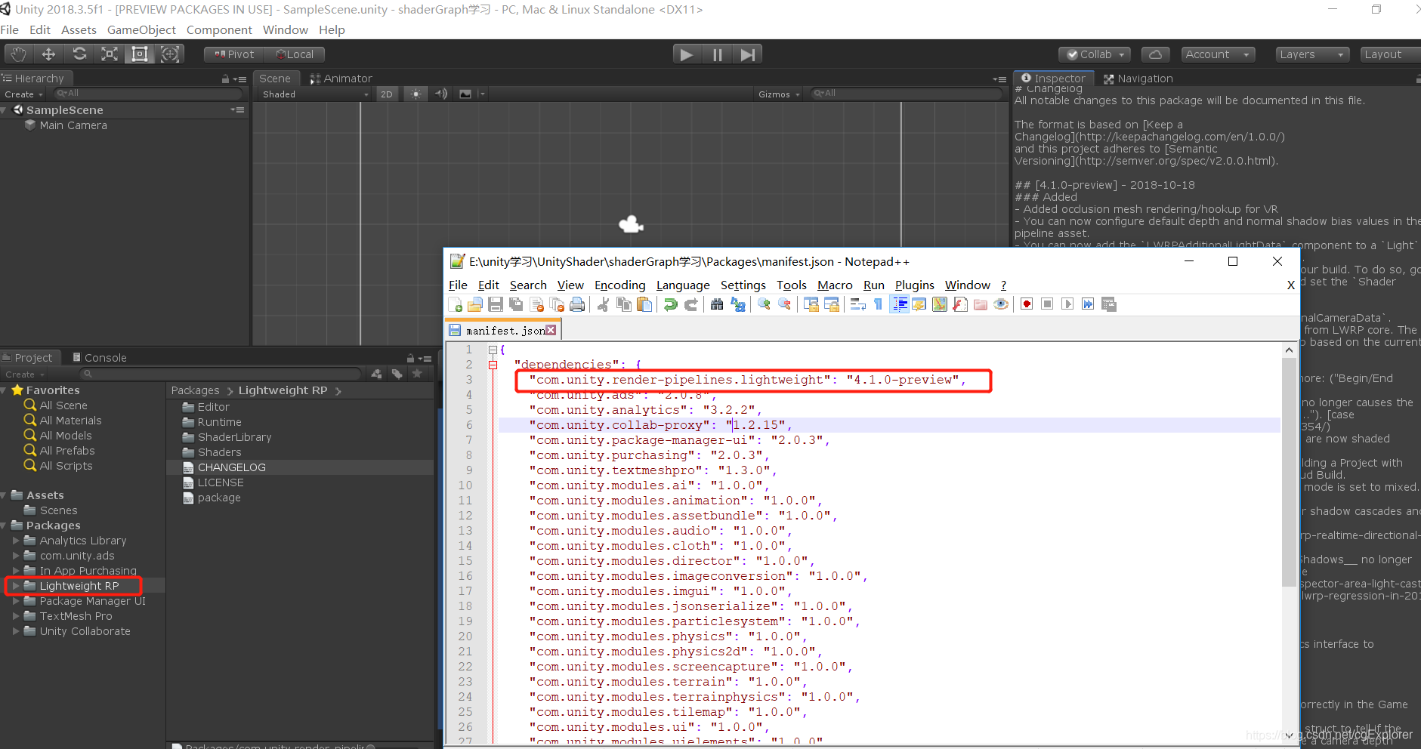Open the cloud services button
The width and height of the screenshot is (1421, 749).
click(x=1155, y=54)
